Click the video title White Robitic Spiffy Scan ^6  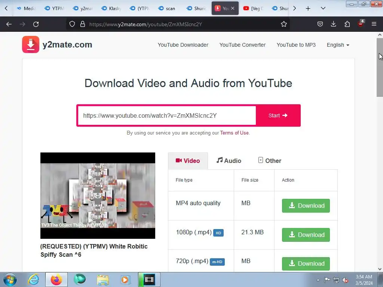pyautogui.click(x=94, y=250)
